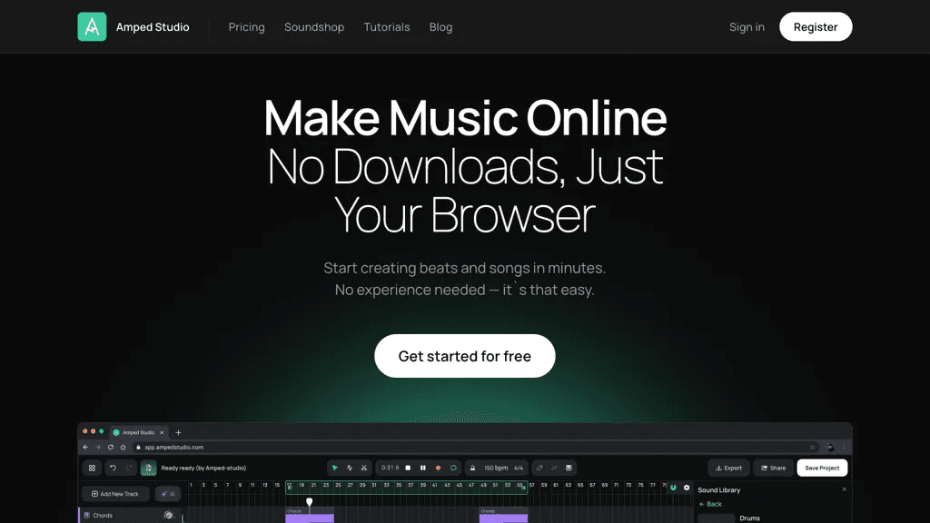The image size is (930, 523).
Task: Click Add New Track
Action: point(115,494)
